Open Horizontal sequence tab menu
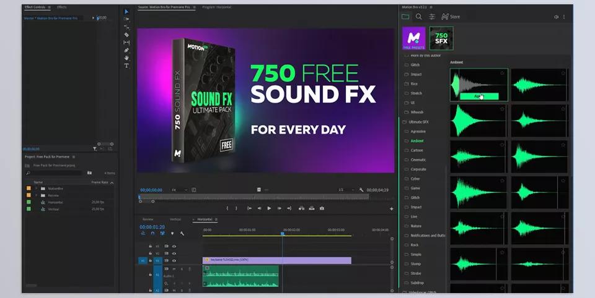Image resolution: width=595 pixels, height=298 pixels. click(216, 219)
